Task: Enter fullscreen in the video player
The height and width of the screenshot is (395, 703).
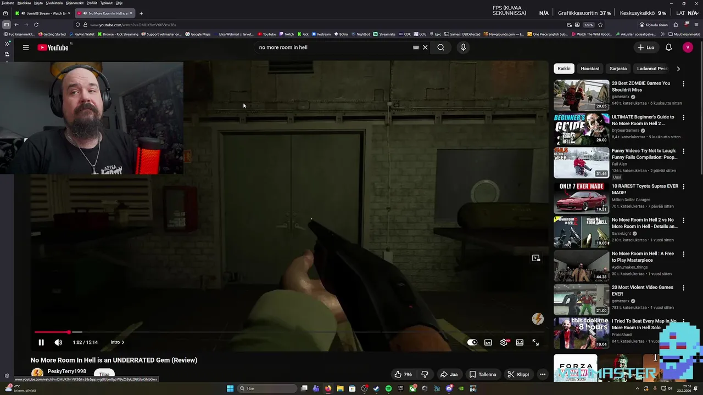Action: click(535, 342)
